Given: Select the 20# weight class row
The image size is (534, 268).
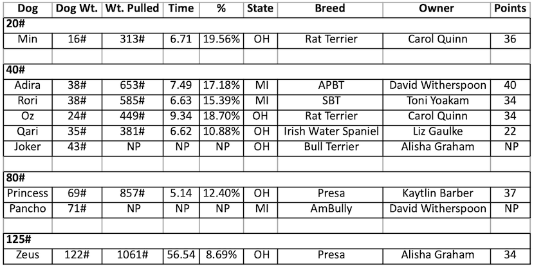Looking at the screenshot, I should 15,24.
